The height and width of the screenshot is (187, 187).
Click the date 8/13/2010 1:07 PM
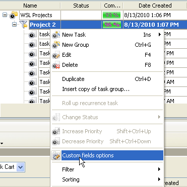pyautogui.click(x=151, y=25)
